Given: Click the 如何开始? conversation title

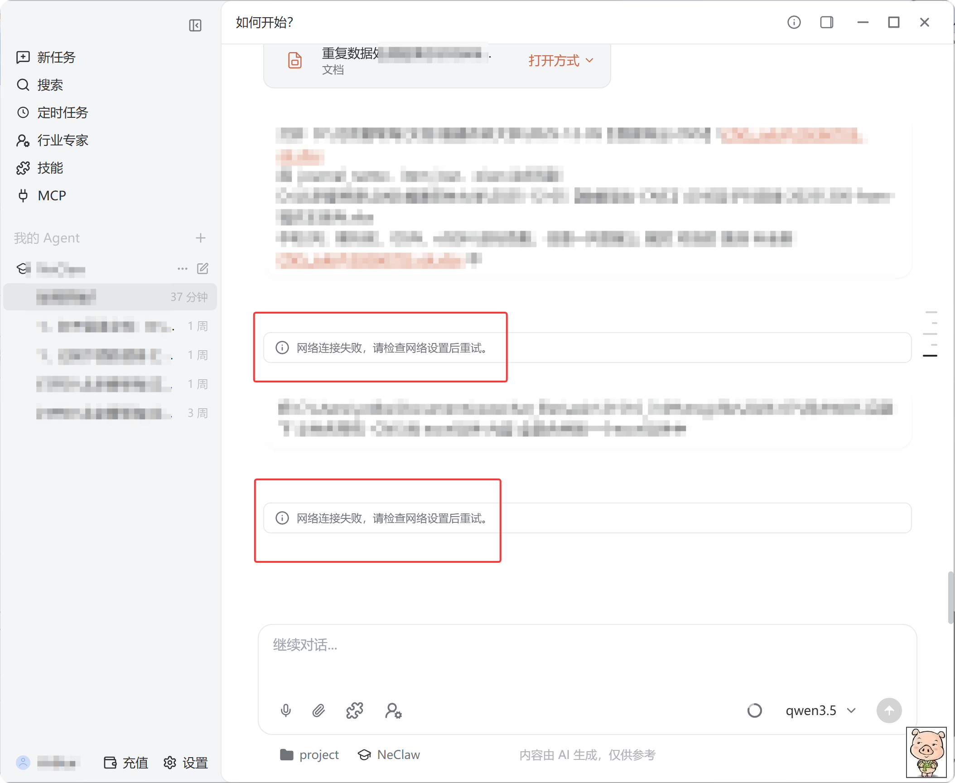Looking at the screenshot, I should 265,22.
